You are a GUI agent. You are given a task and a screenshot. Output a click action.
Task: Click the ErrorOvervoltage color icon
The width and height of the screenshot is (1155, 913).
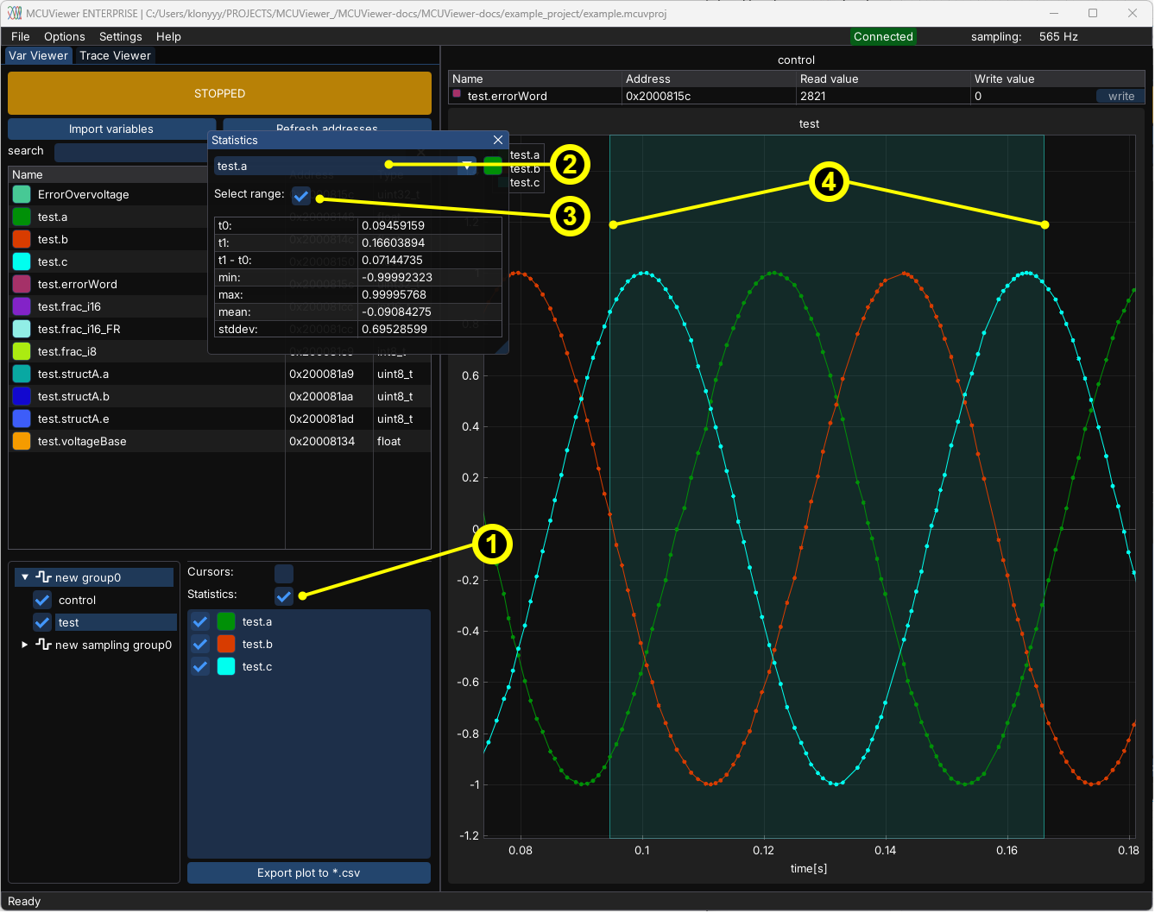pos(22,194)
